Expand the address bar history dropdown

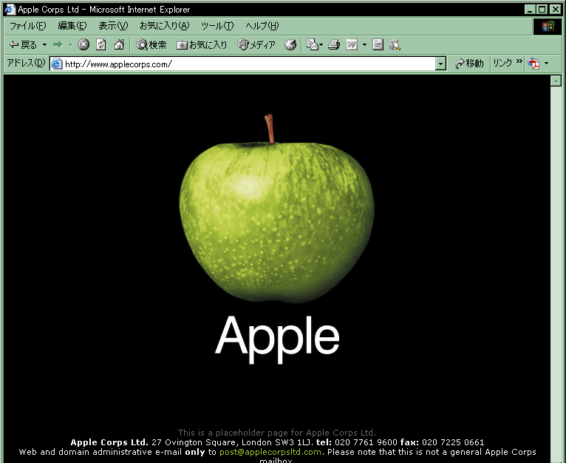coord(440,64)
